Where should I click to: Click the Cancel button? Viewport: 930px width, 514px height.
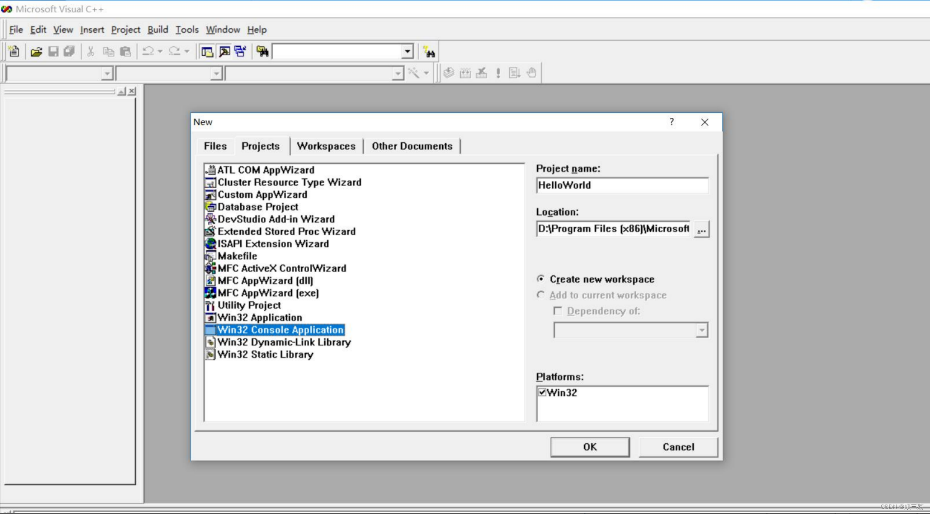[x=678, y=447]
